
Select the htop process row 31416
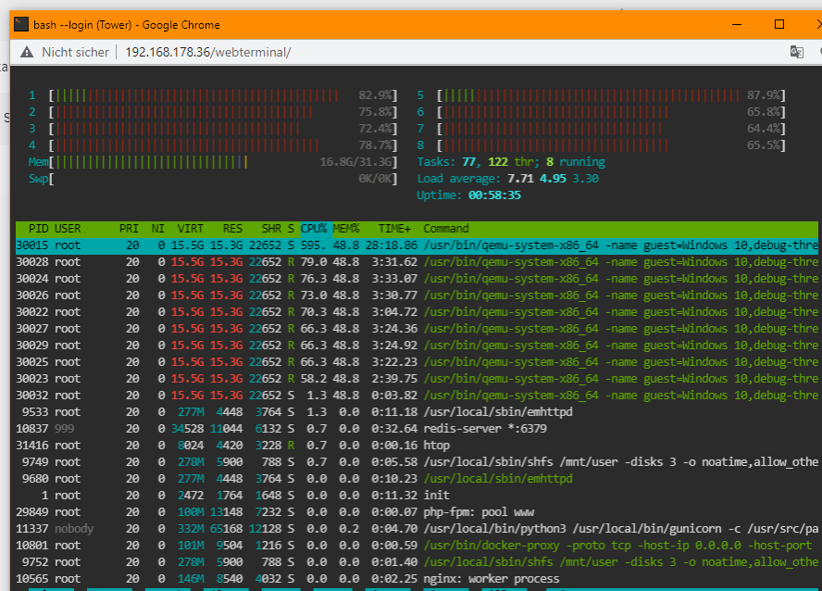pos(417,446)
